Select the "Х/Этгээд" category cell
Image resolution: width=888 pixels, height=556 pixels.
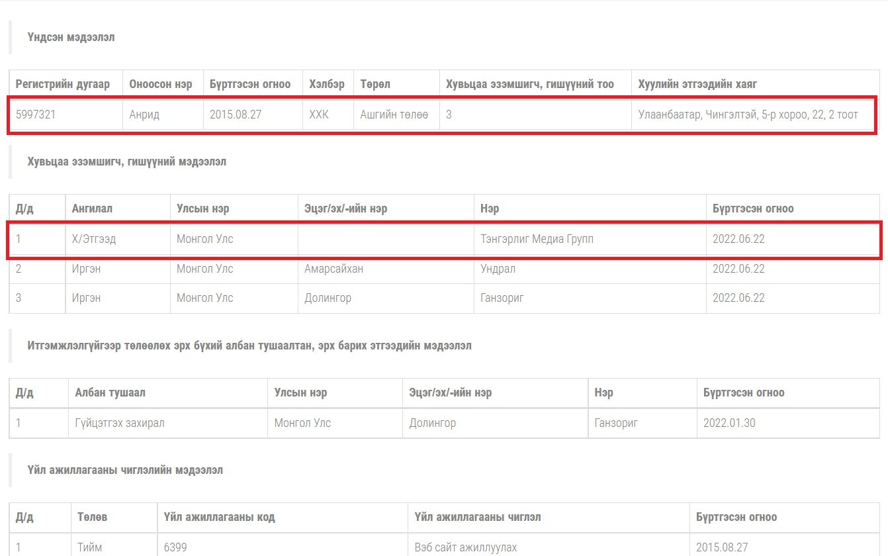[x=94, y=239]
